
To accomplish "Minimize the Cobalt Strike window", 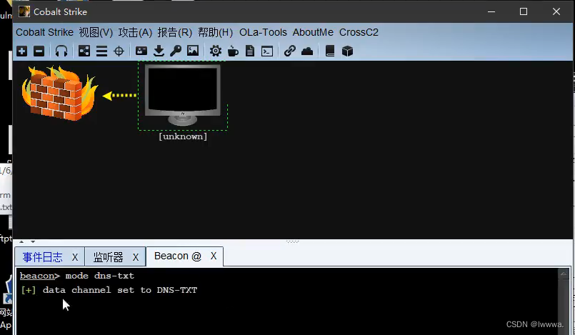I will [x=491, y=11].
